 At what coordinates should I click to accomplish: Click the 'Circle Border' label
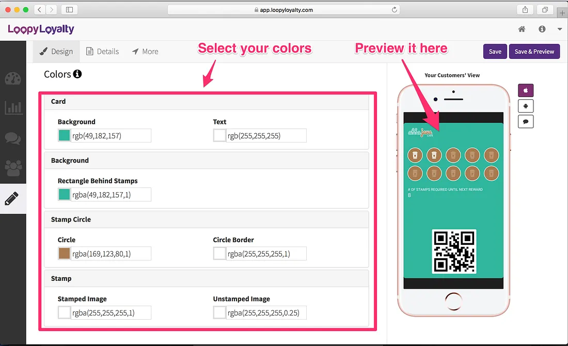[x=233, y=240]
